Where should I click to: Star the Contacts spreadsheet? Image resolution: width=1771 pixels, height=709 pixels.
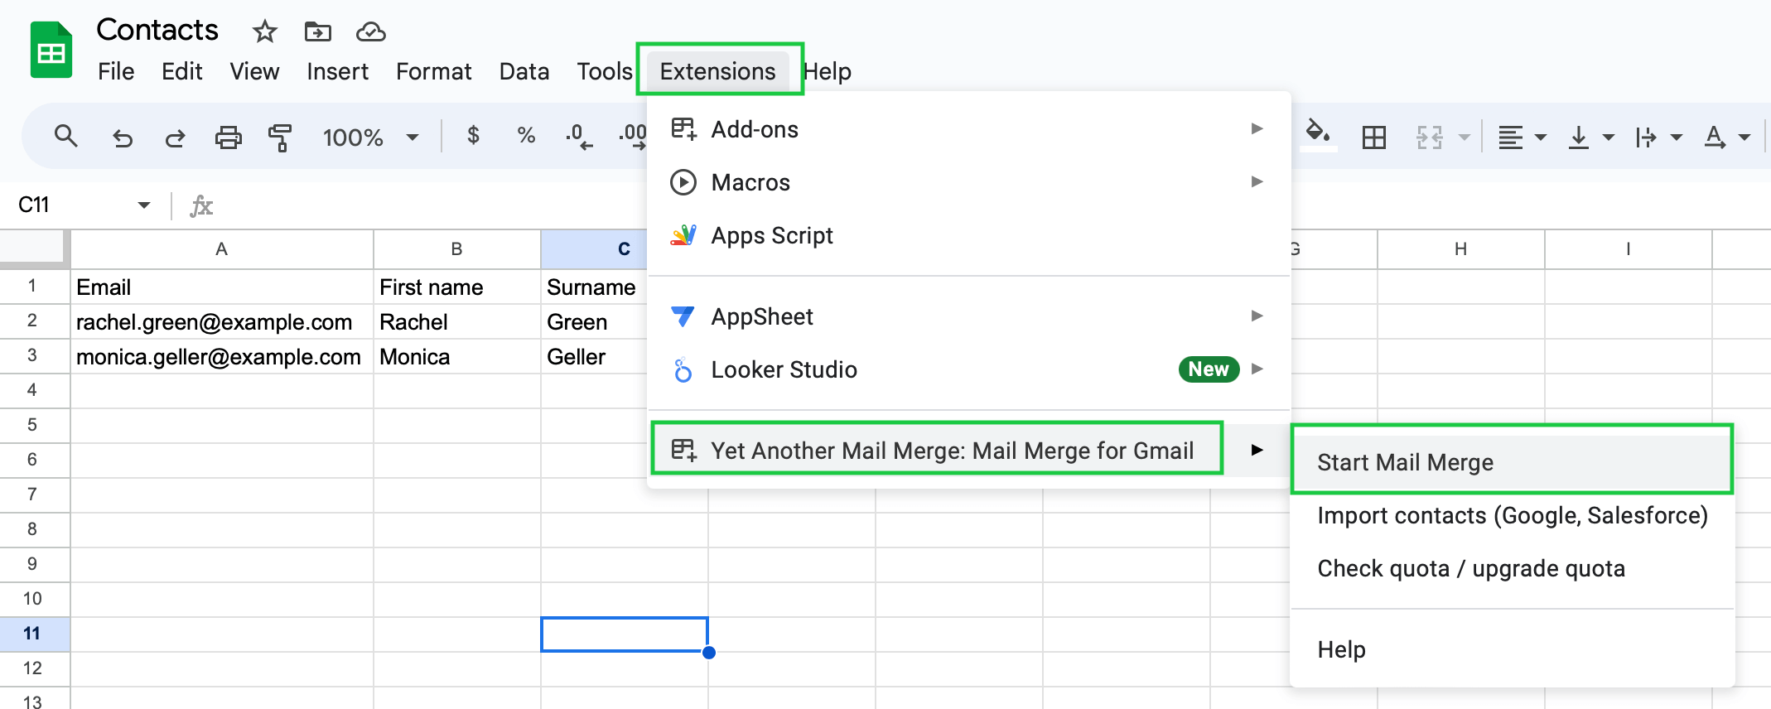pyautogui.click(x=264, y=32)
